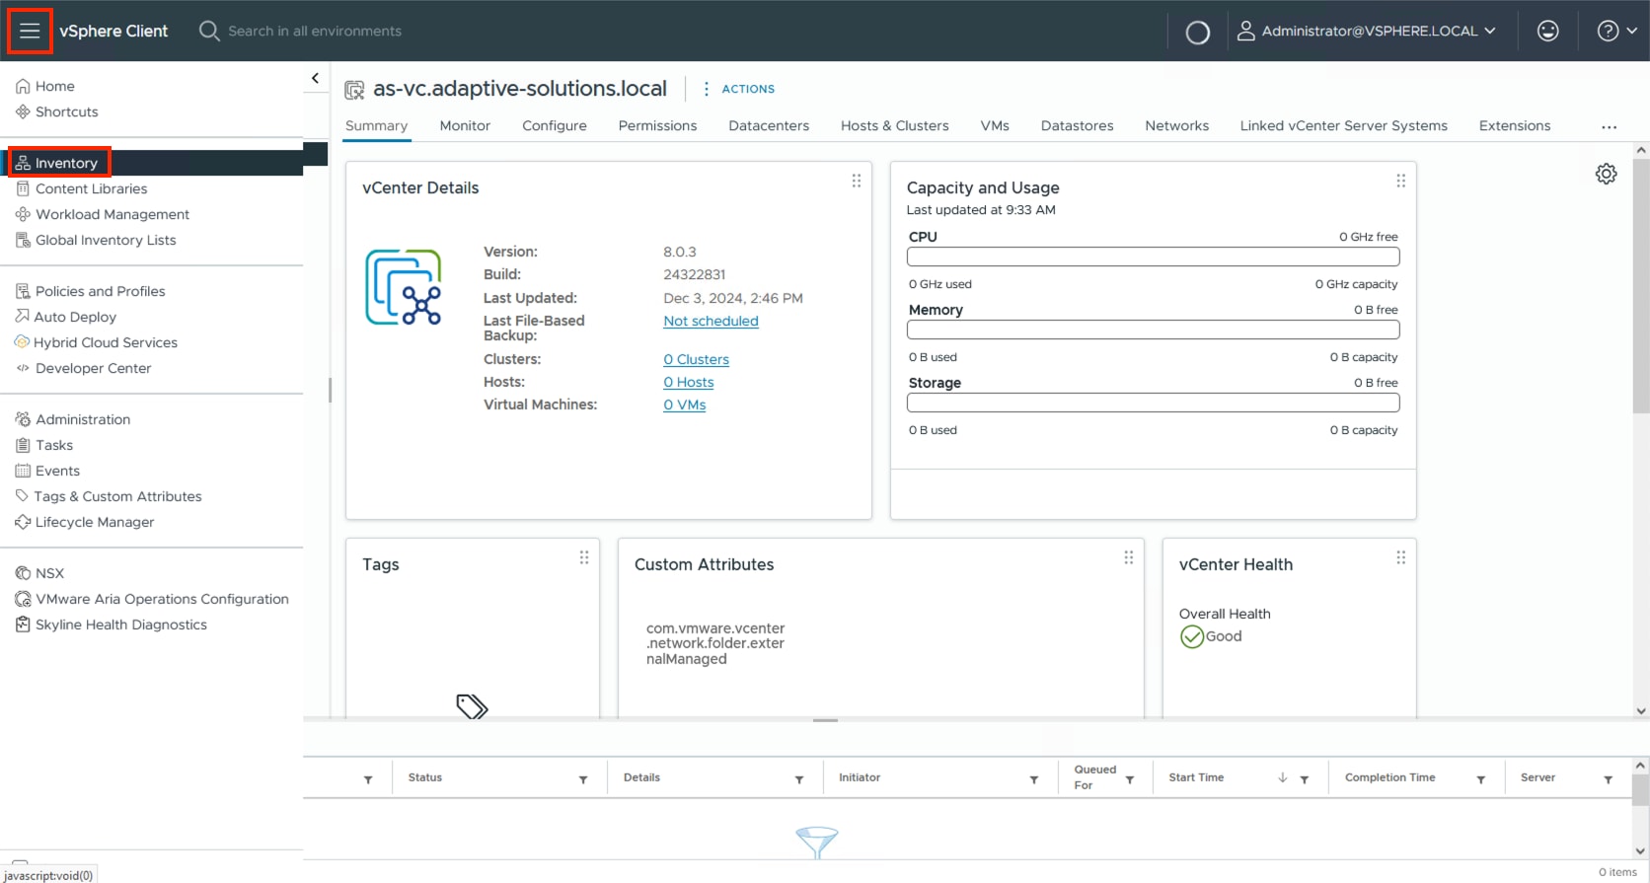Click the Storage usage bar
The width and height of the screenshot is (1650, 883).
1153,403
